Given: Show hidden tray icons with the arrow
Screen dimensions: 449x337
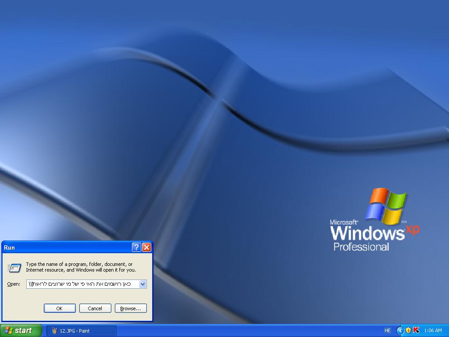Looking at the screenshot, I should pos(400,330).
